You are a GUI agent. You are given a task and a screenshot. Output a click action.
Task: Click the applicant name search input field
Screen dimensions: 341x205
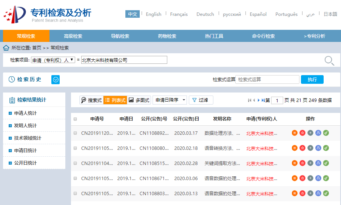click(124, 60)
